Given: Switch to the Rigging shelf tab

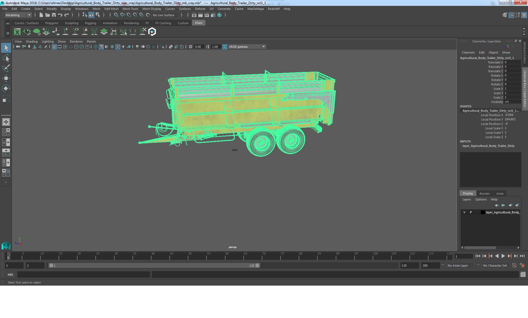Looking at the screenshot, I should (x=90, y=23).
